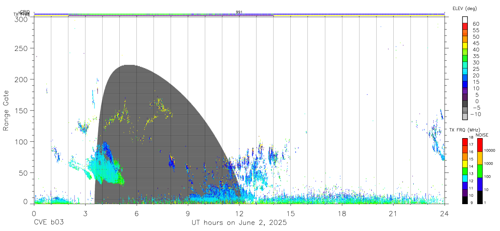Click the 'Range Gate' axis title
This screenshot has height=231, width=500.
6,110
